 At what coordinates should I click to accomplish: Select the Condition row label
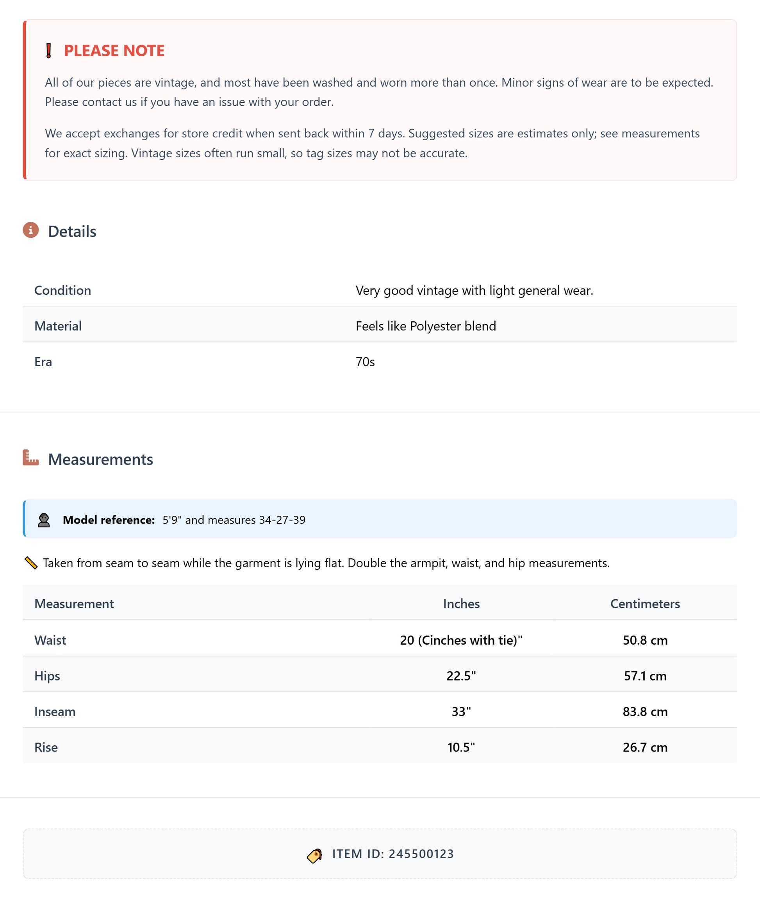62,290
